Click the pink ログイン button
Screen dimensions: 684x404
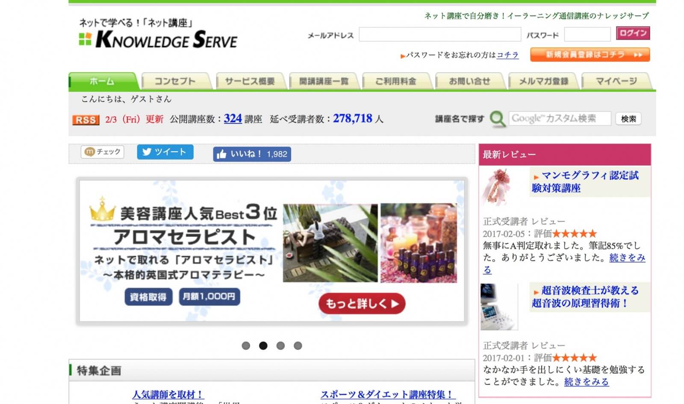tap(633, 33)
